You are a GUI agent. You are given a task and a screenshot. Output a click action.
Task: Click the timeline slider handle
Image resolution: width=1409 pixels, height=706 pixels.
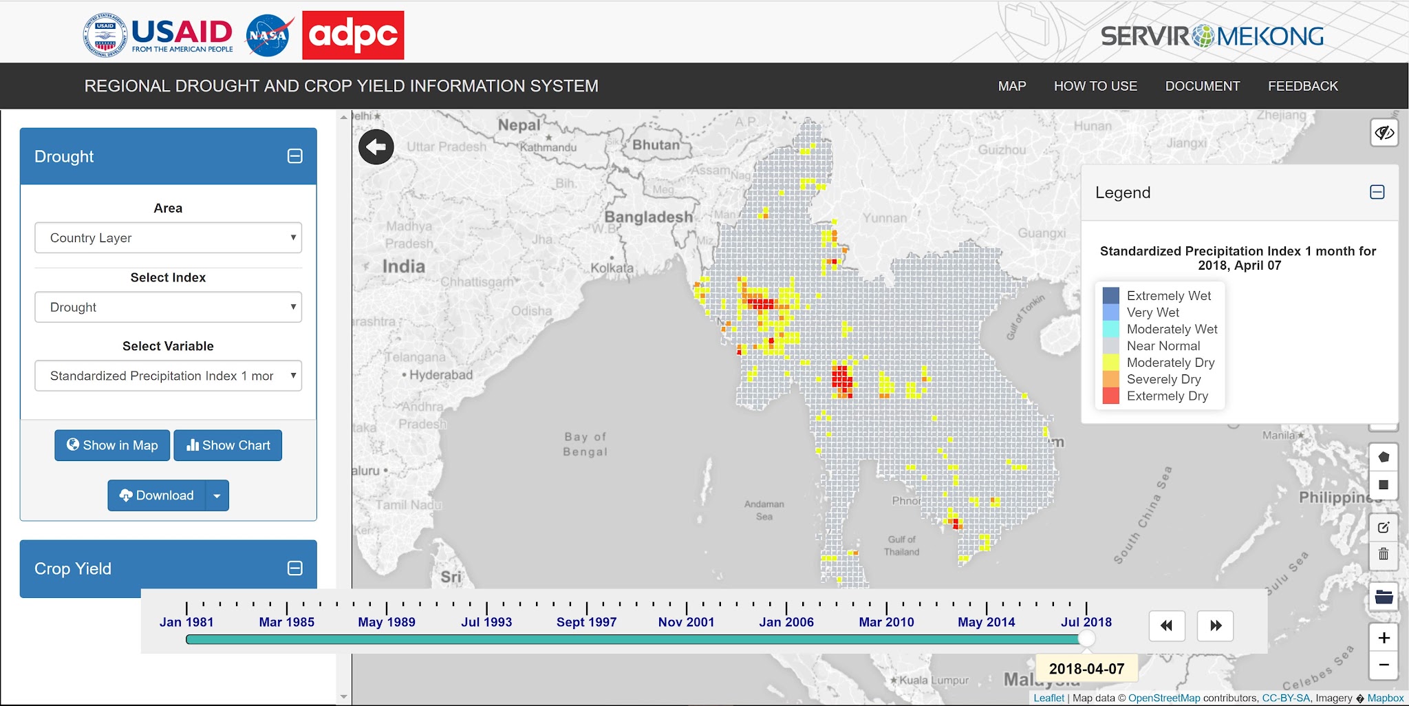(x=1086, y=639)
